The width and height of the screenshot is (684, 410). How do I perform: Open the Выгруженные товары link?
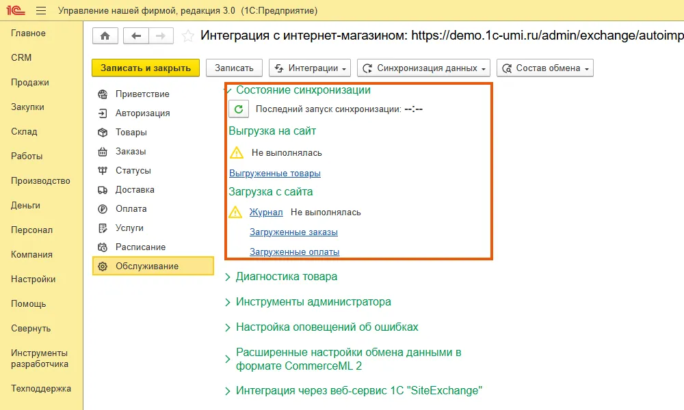tap(275, 174)
